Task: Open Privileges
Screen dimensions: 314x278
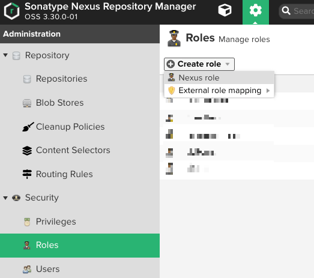Action: pyautogui.click(x=56, y=222)
